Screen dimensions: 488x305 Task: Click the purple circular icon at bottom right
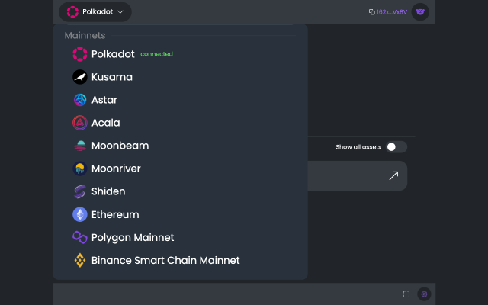coord(425,294)
